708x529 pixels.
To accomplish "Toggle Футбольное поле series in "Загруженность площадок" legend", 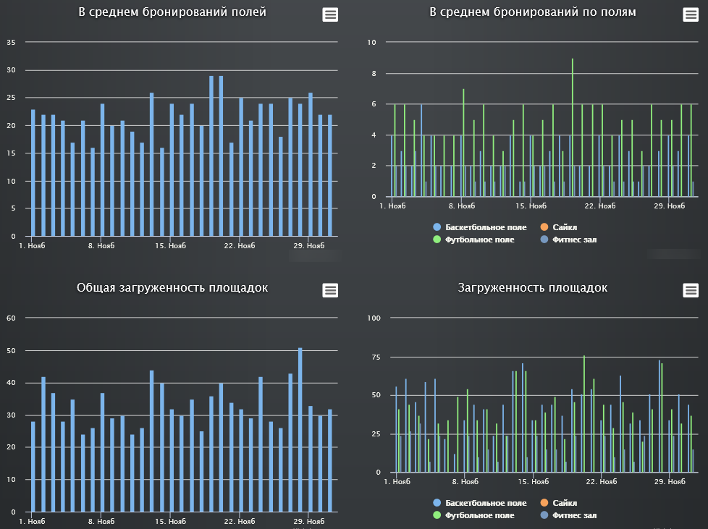I will [480, 515].
